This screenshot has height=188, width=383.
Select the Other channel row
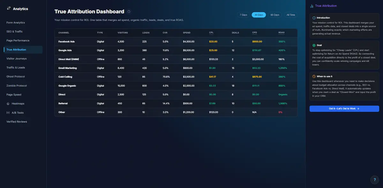(176, 112)
